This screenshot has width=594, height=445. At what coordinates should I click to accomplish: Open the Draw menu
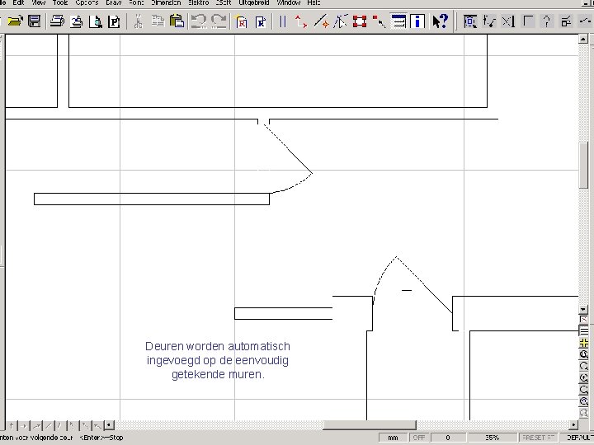[113, 2]
